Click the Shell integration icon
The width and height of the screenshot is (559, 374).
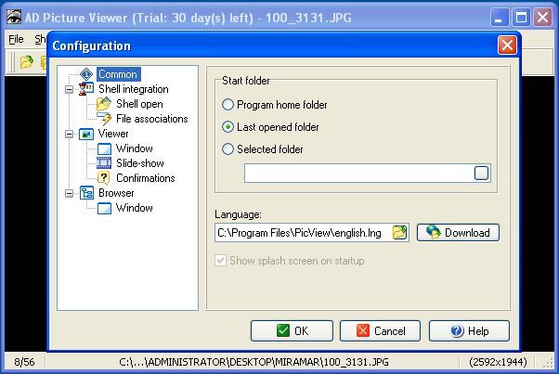[86, 89]
